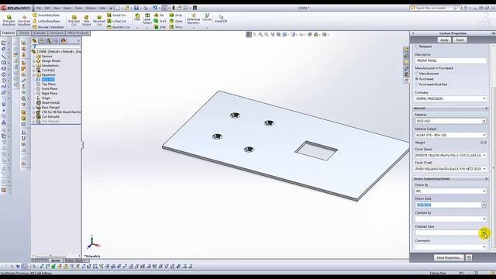Screen dimensions: 496x279
Task: Open the Insert menu
Action: point(67,8)
